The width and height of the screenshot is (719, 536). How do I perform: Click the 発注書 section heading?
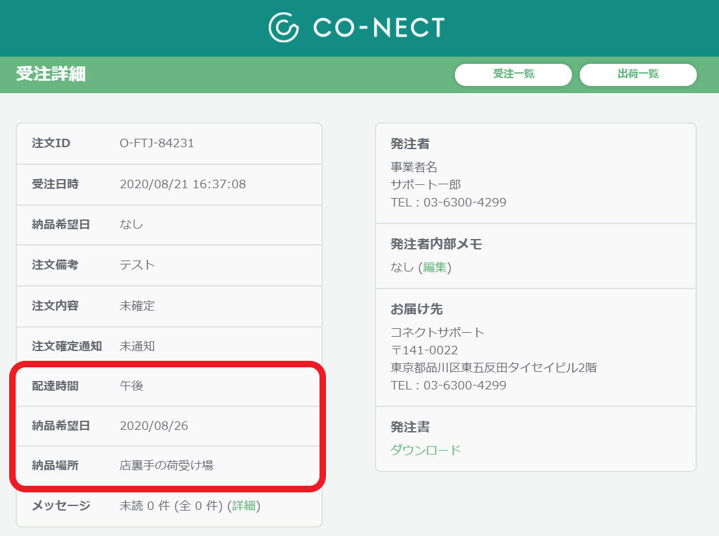click(410, 427)
